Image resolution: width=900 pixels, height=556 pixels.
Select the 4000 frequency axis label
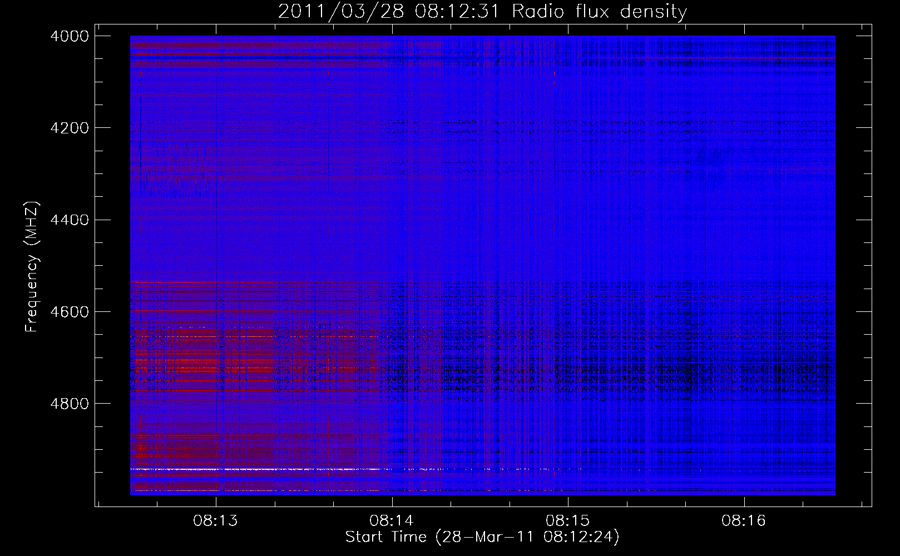coord(70,36)
